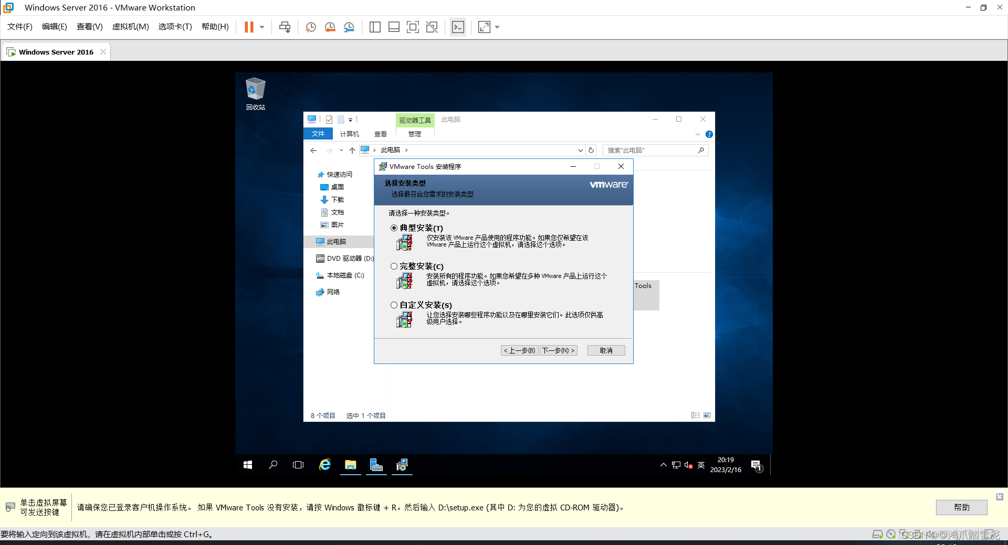Open the 编辑(E) menu
The width and height of the screenshot is (1008, 545).
coord(55,27)
